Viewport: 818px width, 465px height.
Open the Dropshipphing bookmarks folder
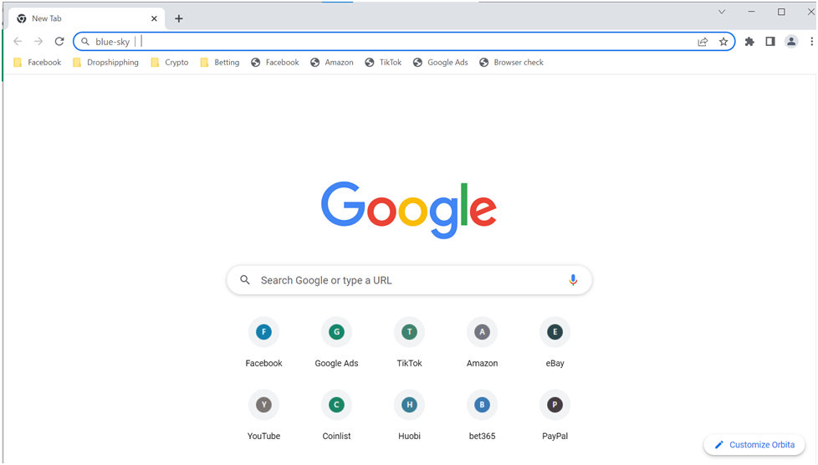tap(106, 62)
